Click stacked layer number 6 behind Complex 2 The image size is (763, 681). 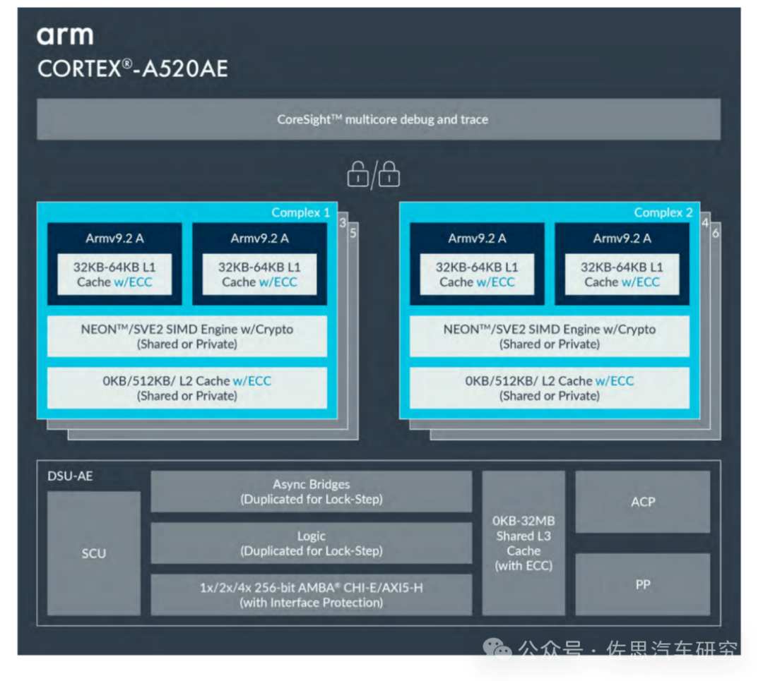(715, 233)
